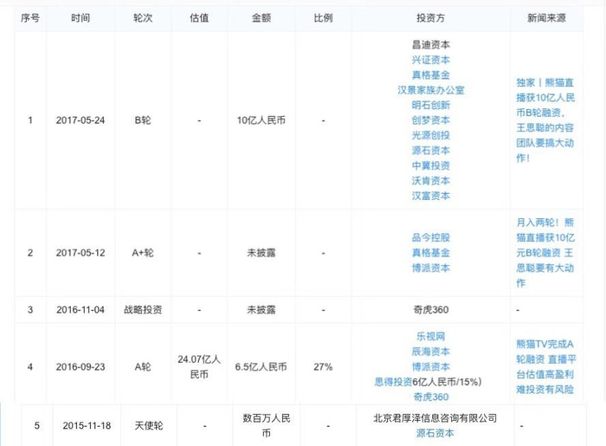Click the 轮次 column header
Viewport: 606px width, 446px height.
click(x=143, y=18)
